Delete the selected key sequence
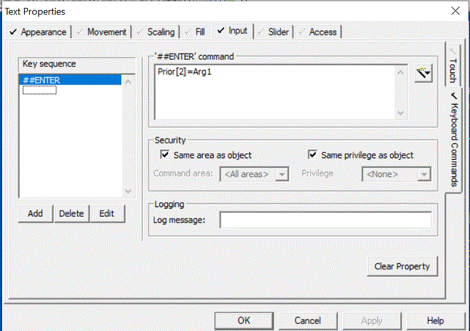Screen dimensions: 470x331 (71, 213)
